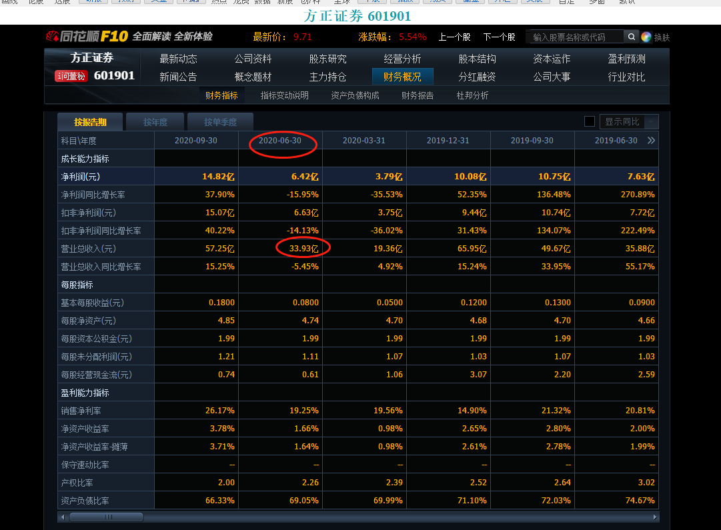The image size is (721, 530).
Task: Open the 股东研究 menu
Action: (x=327, y=59)
